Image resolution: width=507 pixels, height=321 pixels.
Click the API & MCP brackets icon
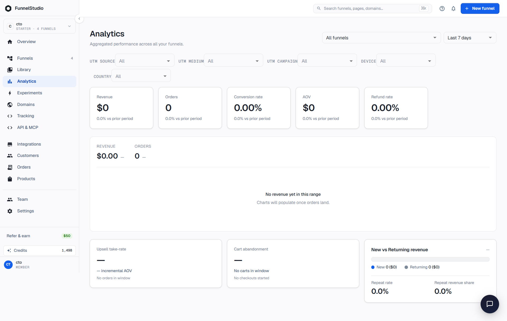pyautogui.click(x=10, y=128)
